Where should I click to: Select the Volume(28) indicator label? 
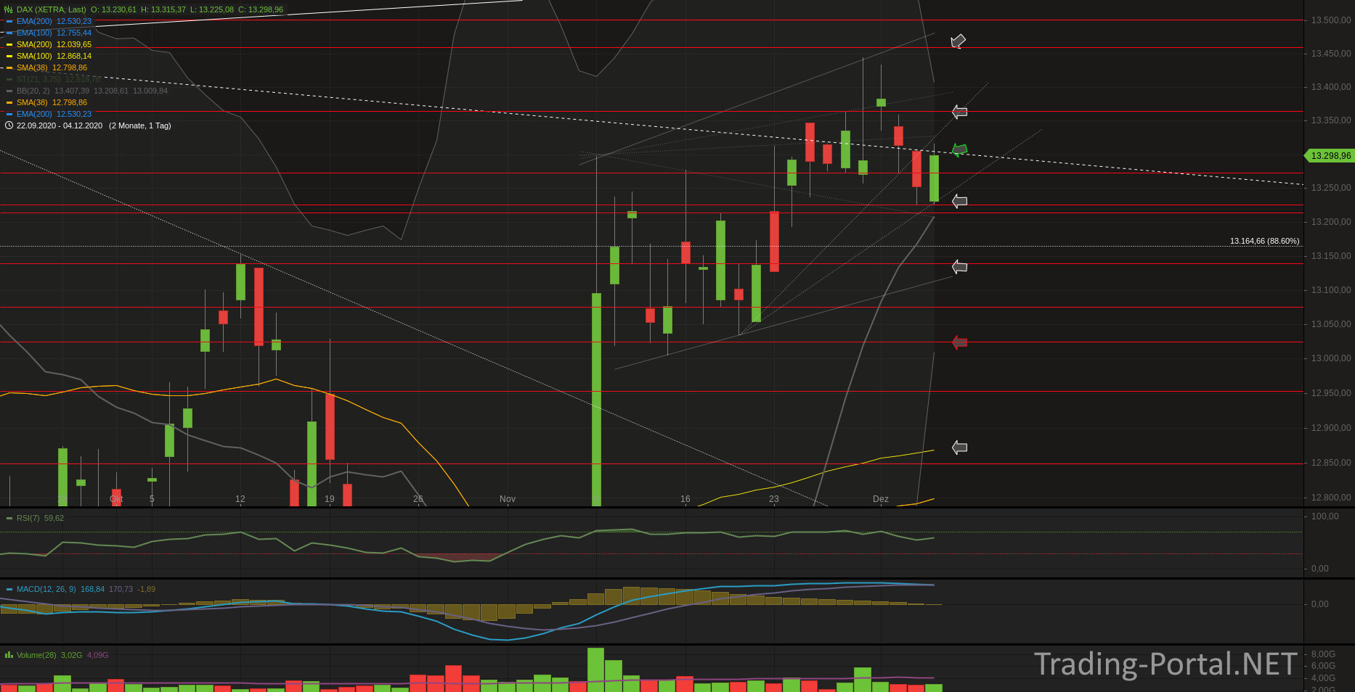pos(36,655)
